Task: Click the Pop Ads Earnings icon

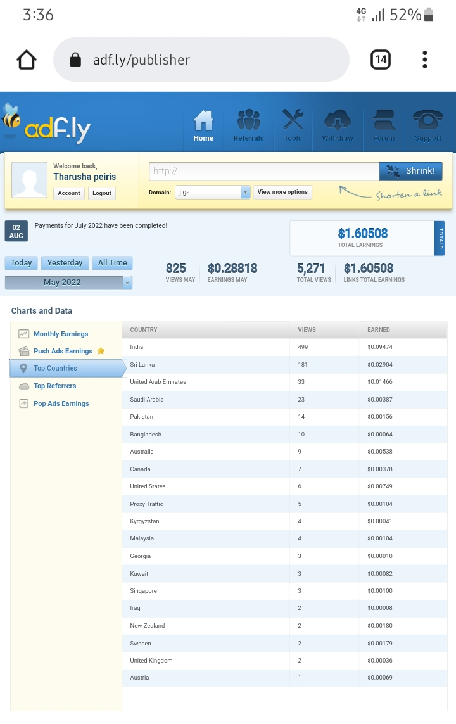Action: 23,403
